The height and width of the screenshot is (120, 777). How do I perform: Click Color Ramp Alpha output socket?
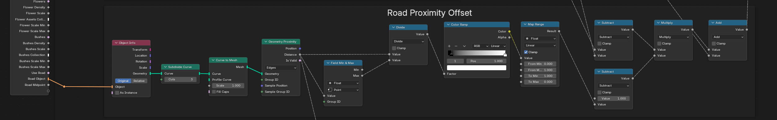point(509,37)
